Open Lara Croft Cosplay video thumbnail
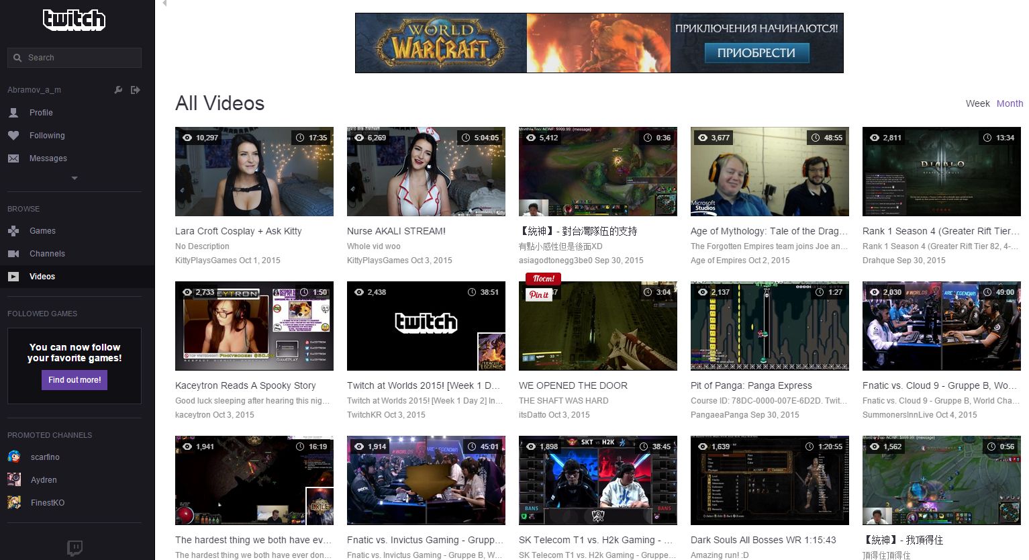This screenshot has height=560, width=1029. point(254,171)
